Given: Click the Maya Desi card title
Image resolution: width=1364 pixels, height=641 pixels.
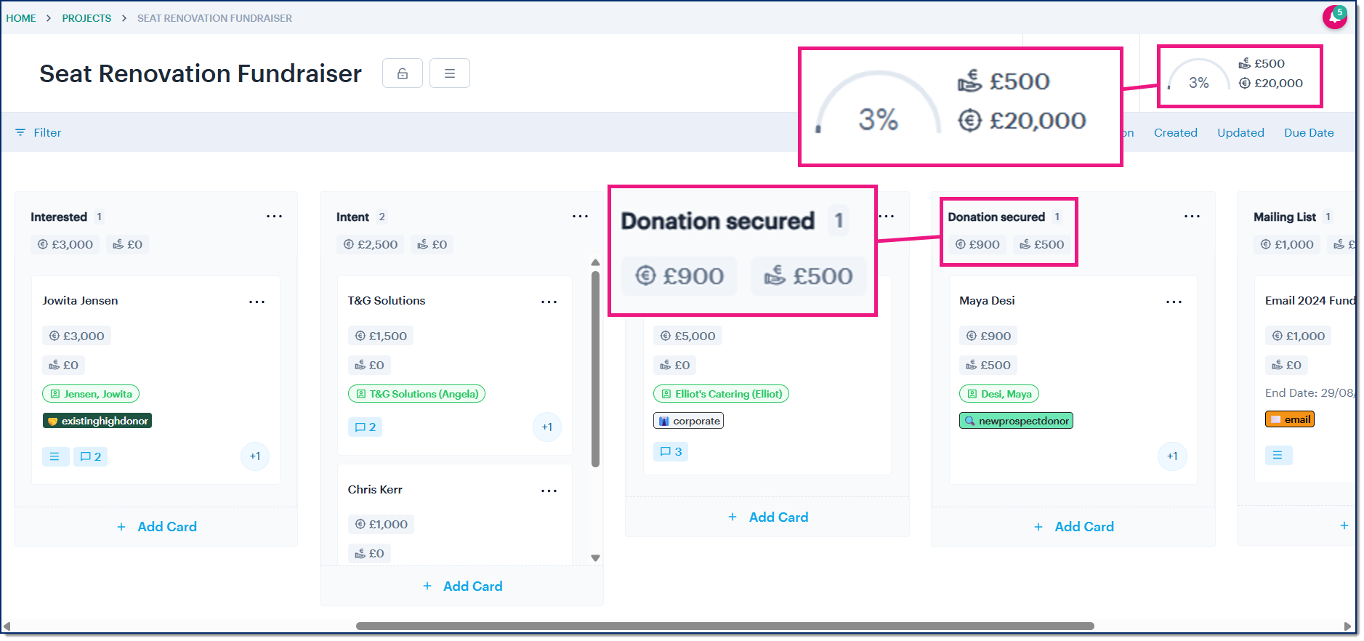Looking at the screenshot, I should [x=987, y=301].
